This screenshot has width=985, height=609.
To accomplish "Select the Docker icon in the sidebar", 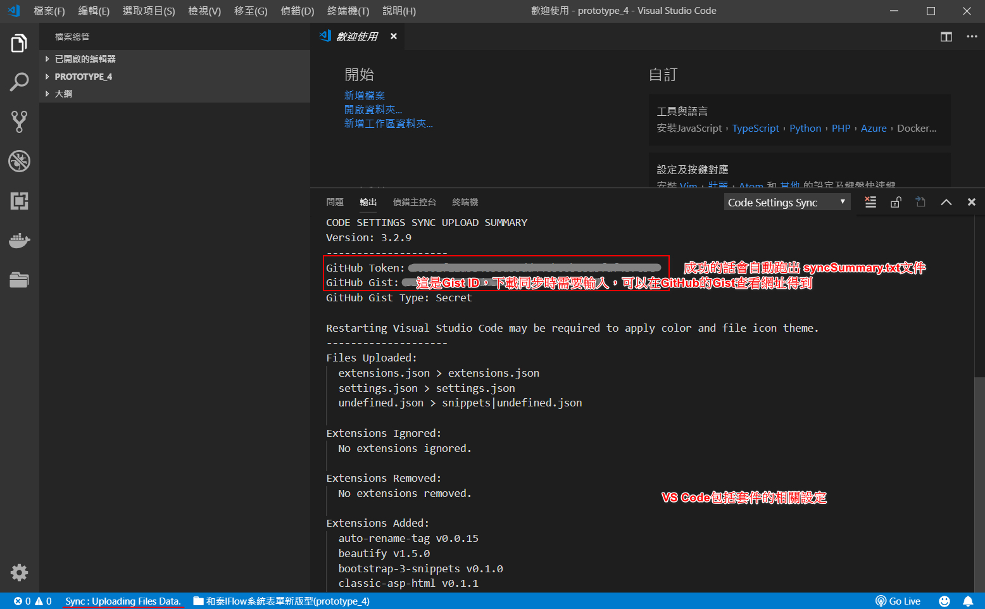I will click(19, 241).
